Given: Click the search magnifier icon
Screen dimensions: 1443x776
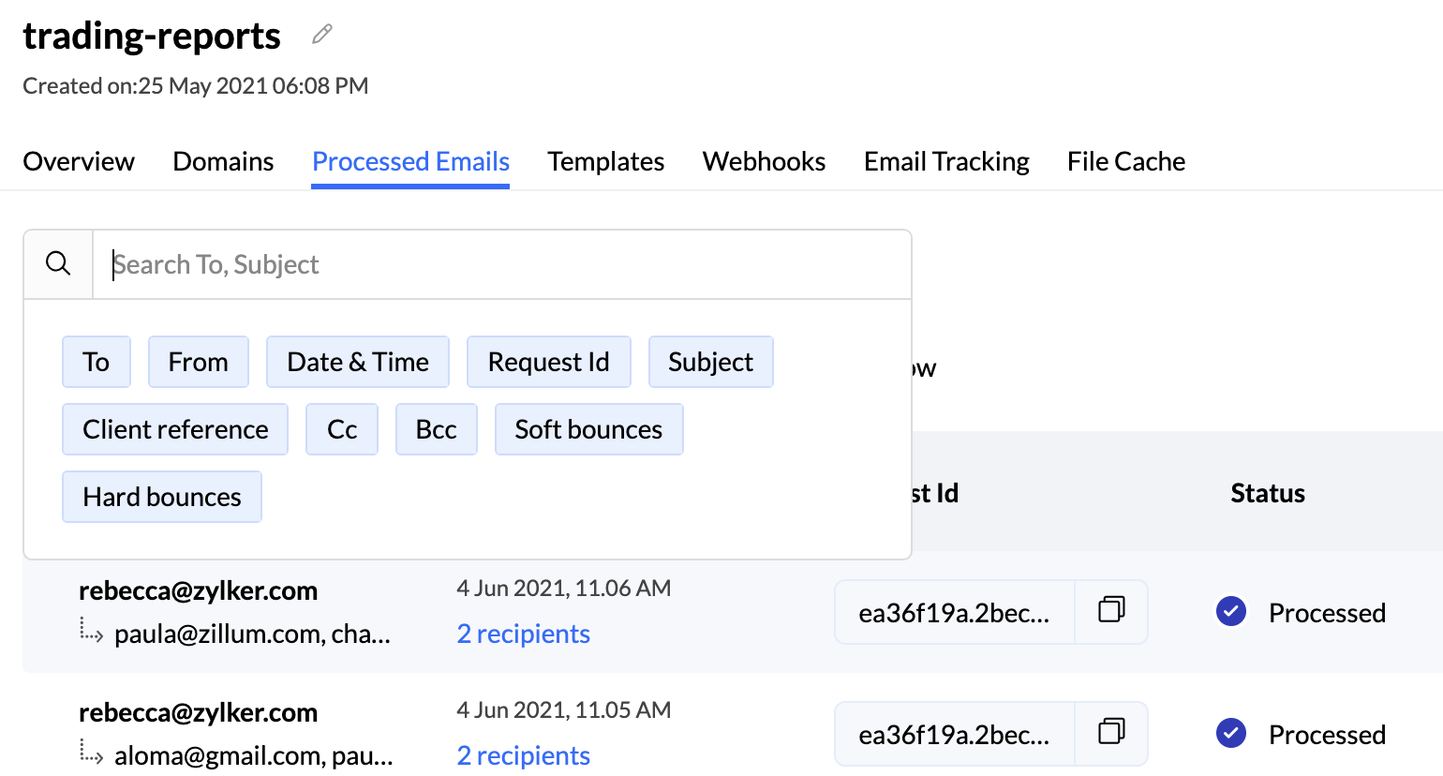Looking at the screenshot, I should click(x=58, y=263).
